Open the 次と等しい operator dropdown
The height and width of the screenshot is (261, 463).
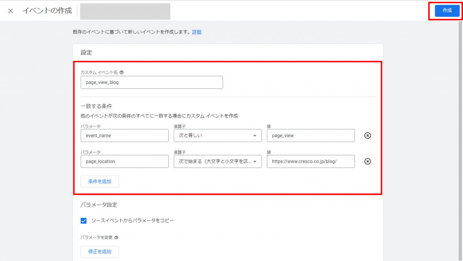pos(217,135)
